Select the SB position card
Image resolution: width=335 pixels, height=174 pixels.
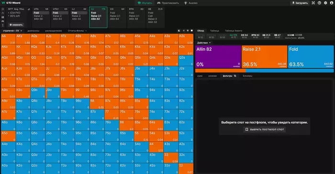pyautogui.click(x=155, y=17)
